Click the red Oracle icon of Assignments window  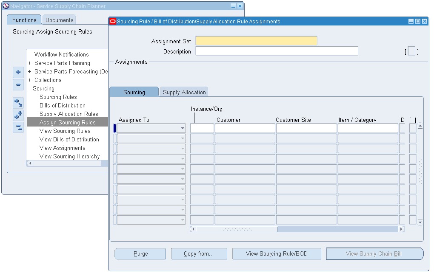pyautogui.click(x=113, y=22)
